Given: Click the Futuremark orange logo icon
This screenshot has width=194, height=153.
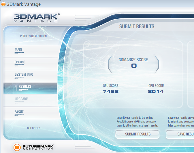Looking at the screenshot, I should 17,147.
